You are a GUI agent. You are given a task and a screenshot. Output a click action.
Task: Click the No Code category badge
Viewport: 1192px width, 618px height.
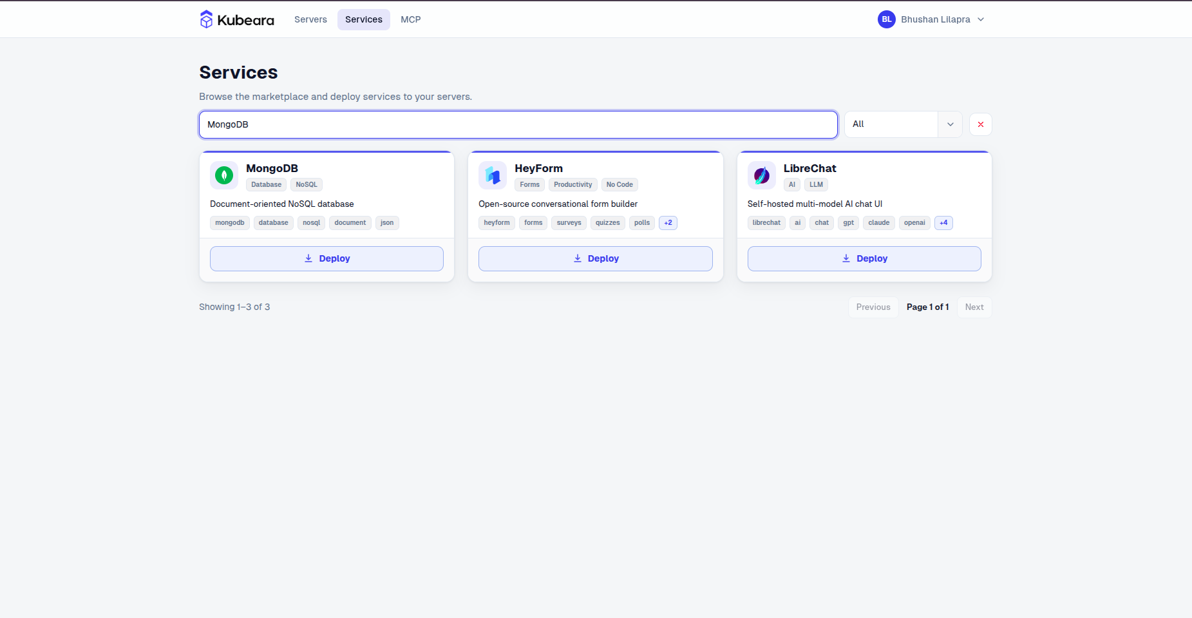pos(620,185)
